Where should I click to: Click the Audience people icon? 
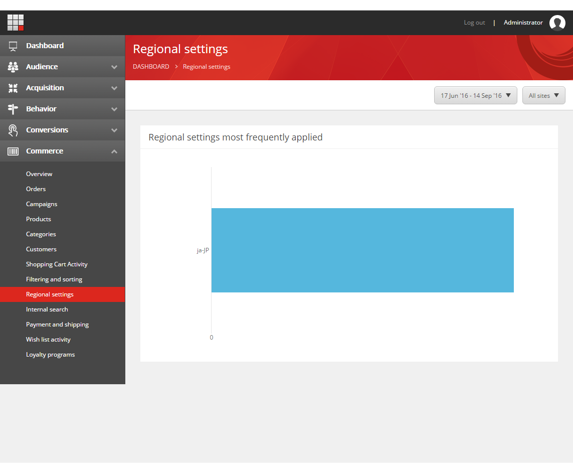[x=13, y=67]
